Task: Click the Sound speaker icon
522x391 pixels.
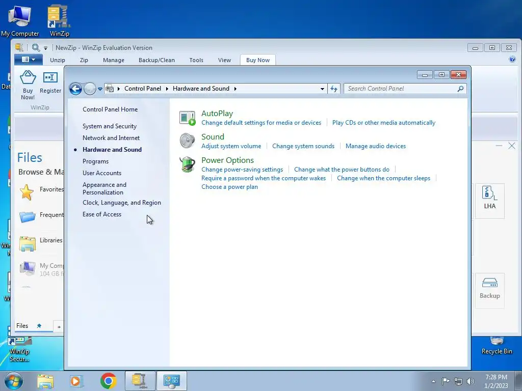Action: tap(187, 141)
